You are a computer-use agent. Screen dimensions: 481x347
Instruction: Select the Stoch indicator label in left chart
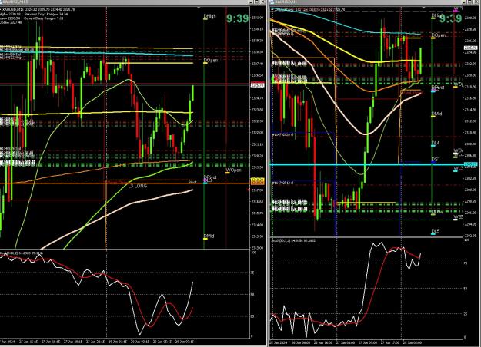coord(22,253)
